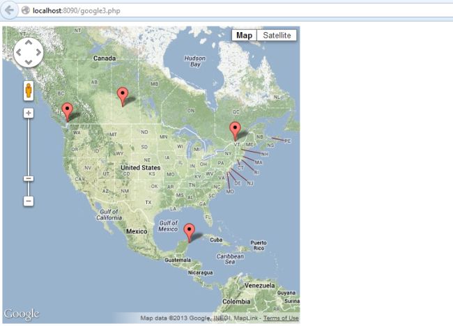Click the Puerto Rico label
The width and height of the screenshot is (453, 326).
(259, 245)
